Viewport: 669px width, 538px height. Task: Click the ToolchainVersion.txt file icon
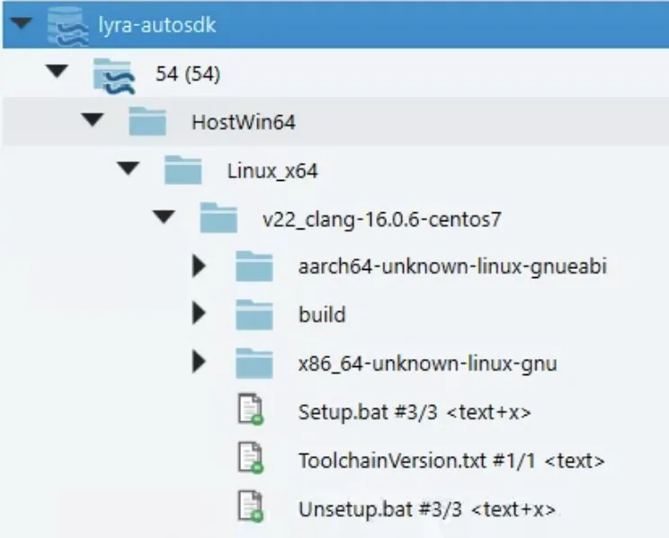pos(250,461)
